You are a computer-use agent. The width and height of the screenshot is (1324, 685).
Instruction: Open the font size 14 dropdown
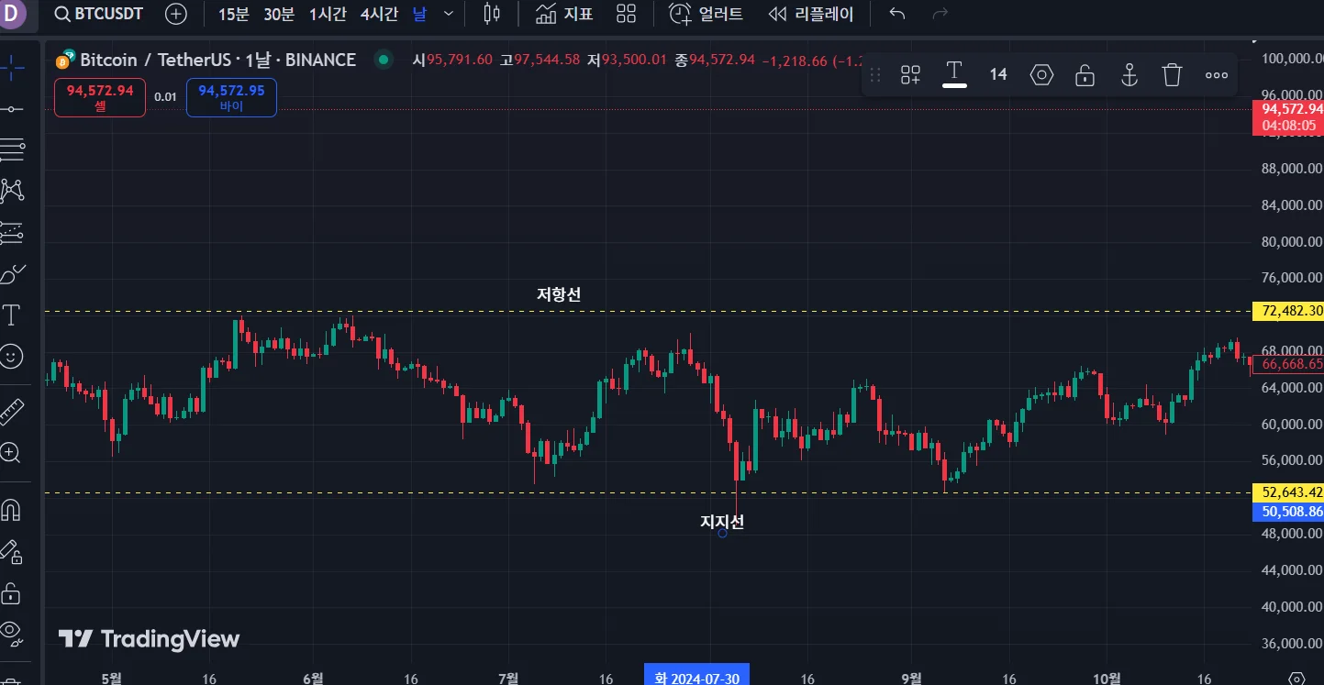[998, 75]
